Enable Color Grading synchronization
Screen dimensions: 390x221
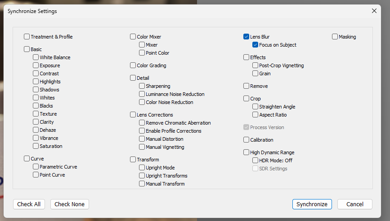133,65
